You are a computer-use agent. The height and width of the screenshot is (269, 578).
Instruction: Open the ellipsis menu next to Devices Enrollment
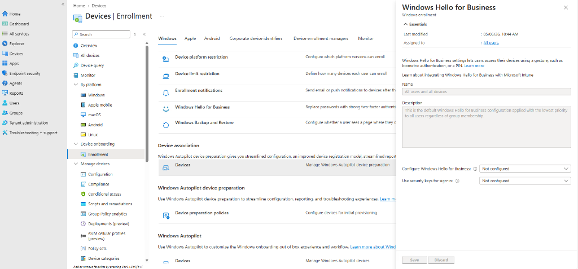click(162, 16)
